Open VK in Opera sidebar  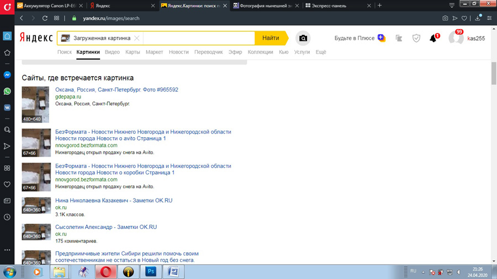point(7,108)
